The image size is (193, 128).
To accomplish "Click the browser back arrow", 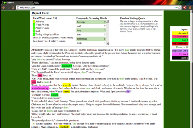I will (4, 8).
